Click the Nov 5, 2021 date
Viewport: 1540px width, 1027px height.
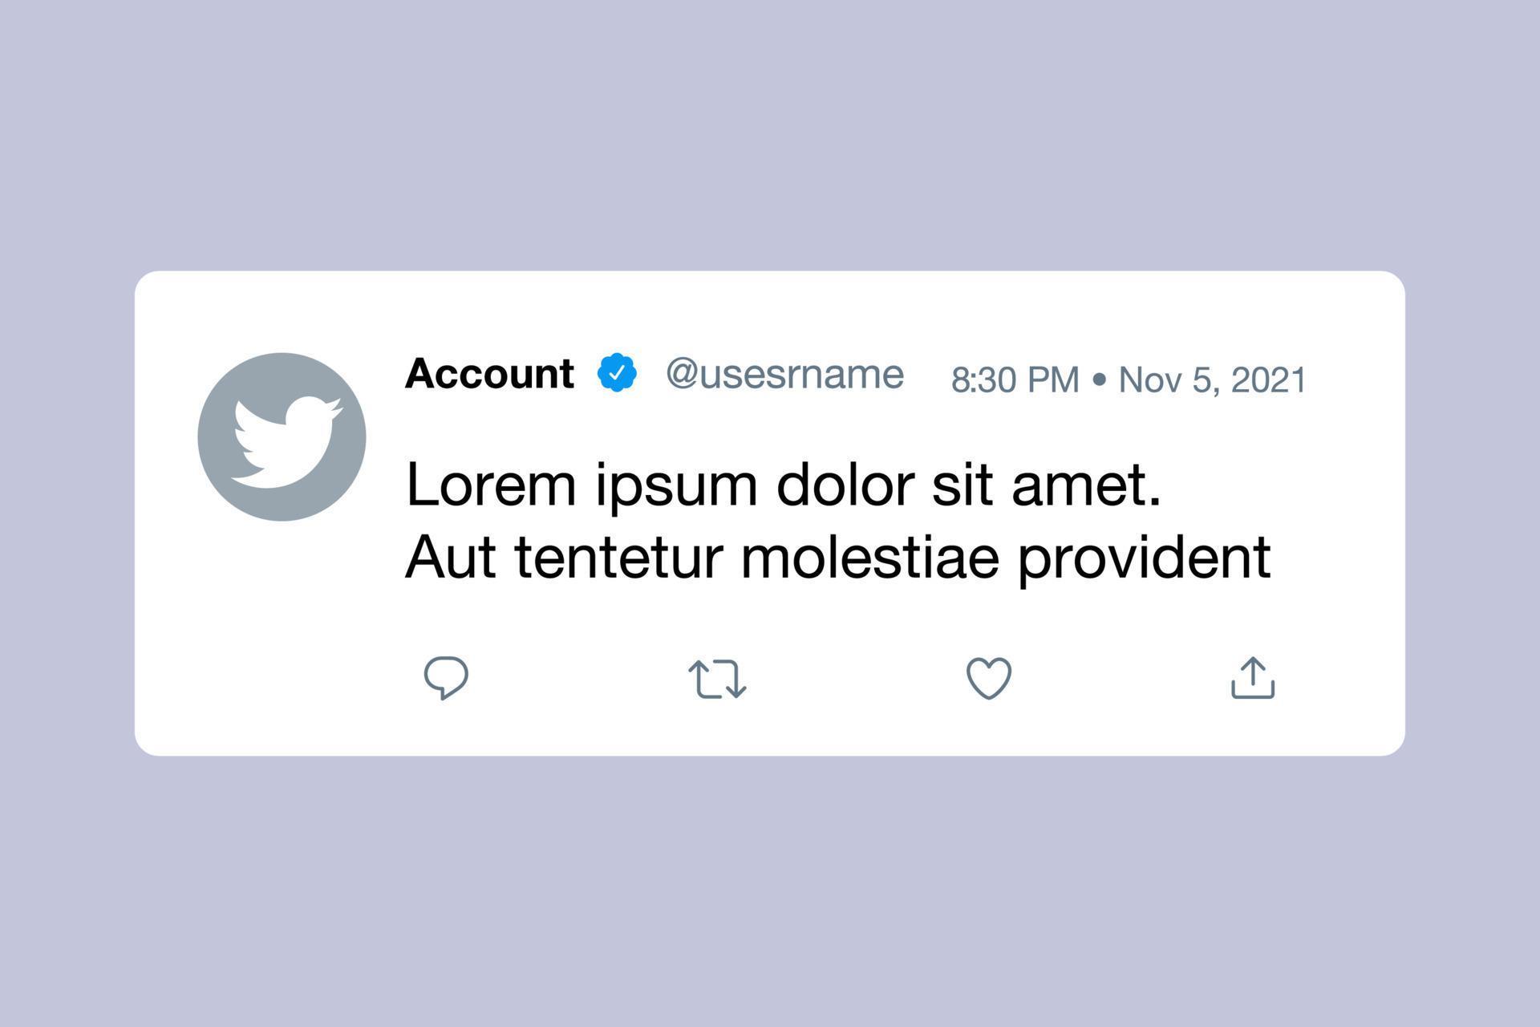(1213, 380)
